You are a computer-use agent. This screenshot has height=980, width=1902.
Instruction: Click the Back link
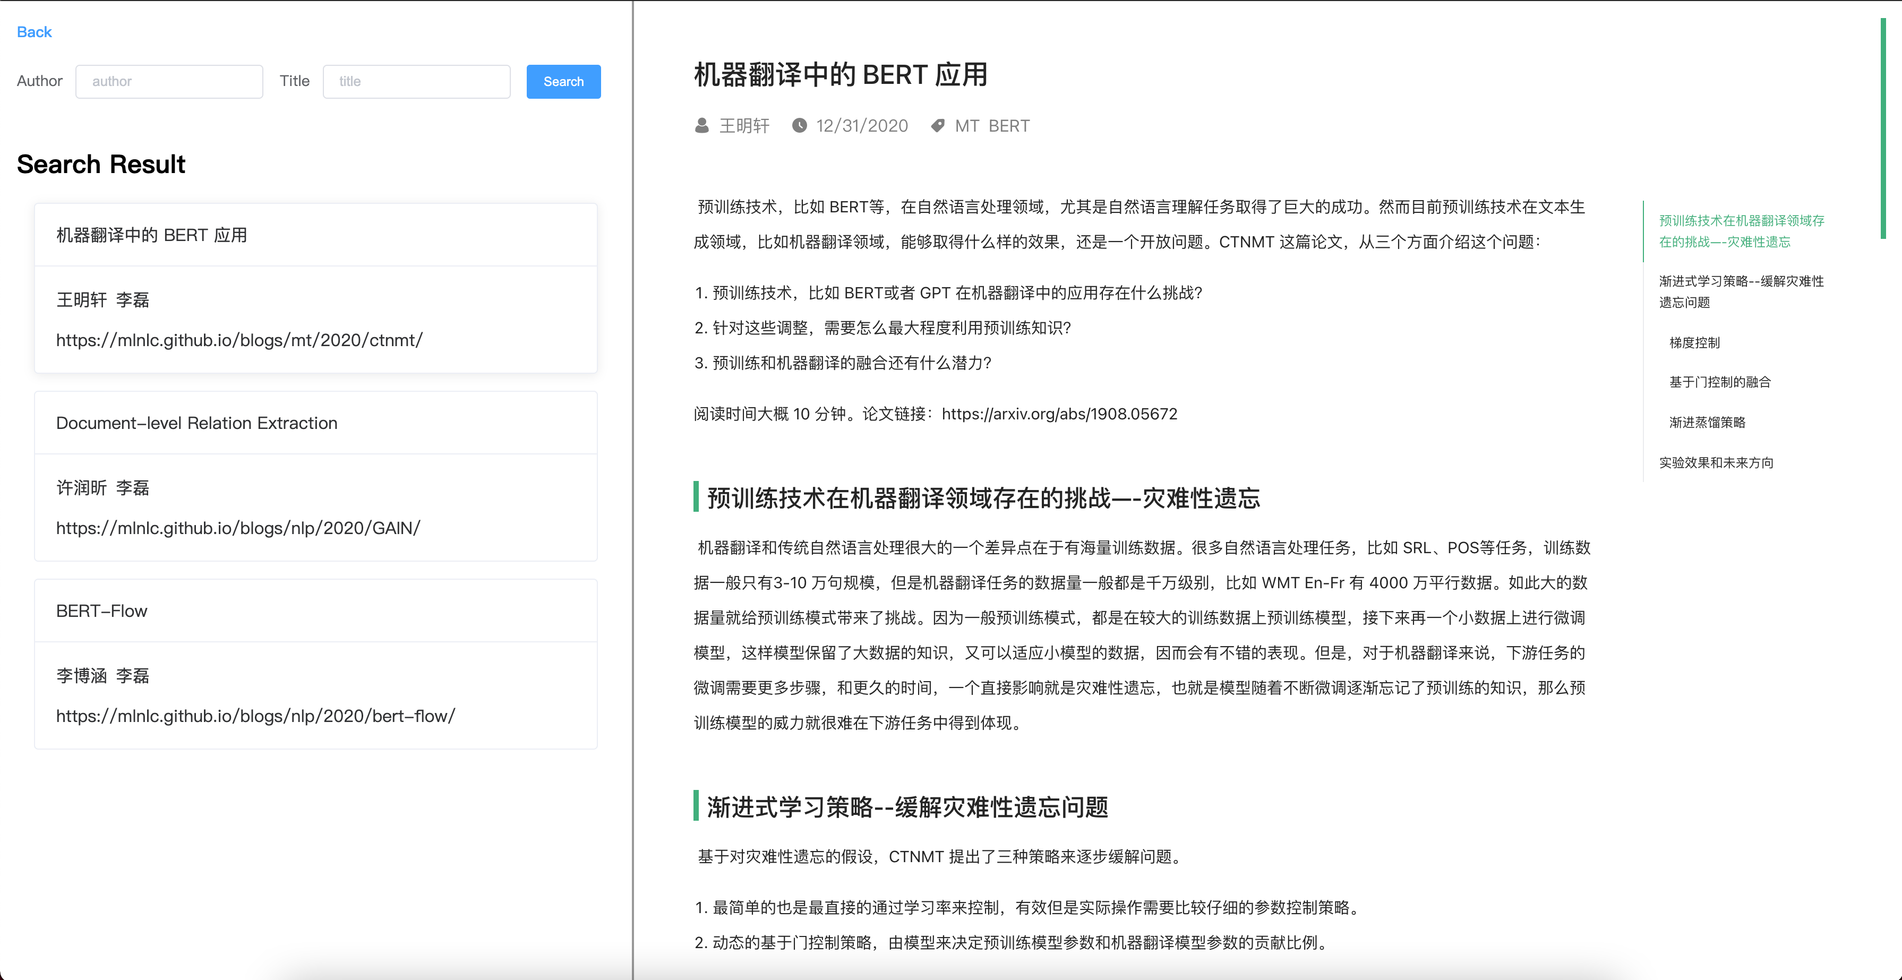click(x=34, y=32)
